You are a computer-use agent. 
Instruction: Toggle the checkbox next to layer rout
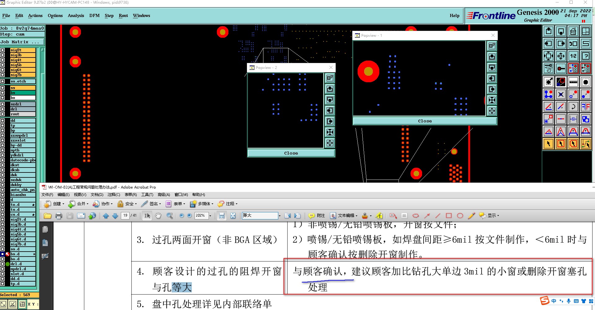[2, 114]
